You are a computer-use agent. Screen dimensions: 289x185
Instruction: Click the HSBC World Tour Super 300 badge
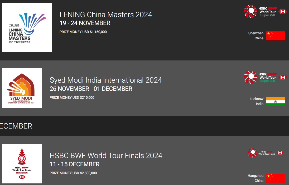[266, 77]
